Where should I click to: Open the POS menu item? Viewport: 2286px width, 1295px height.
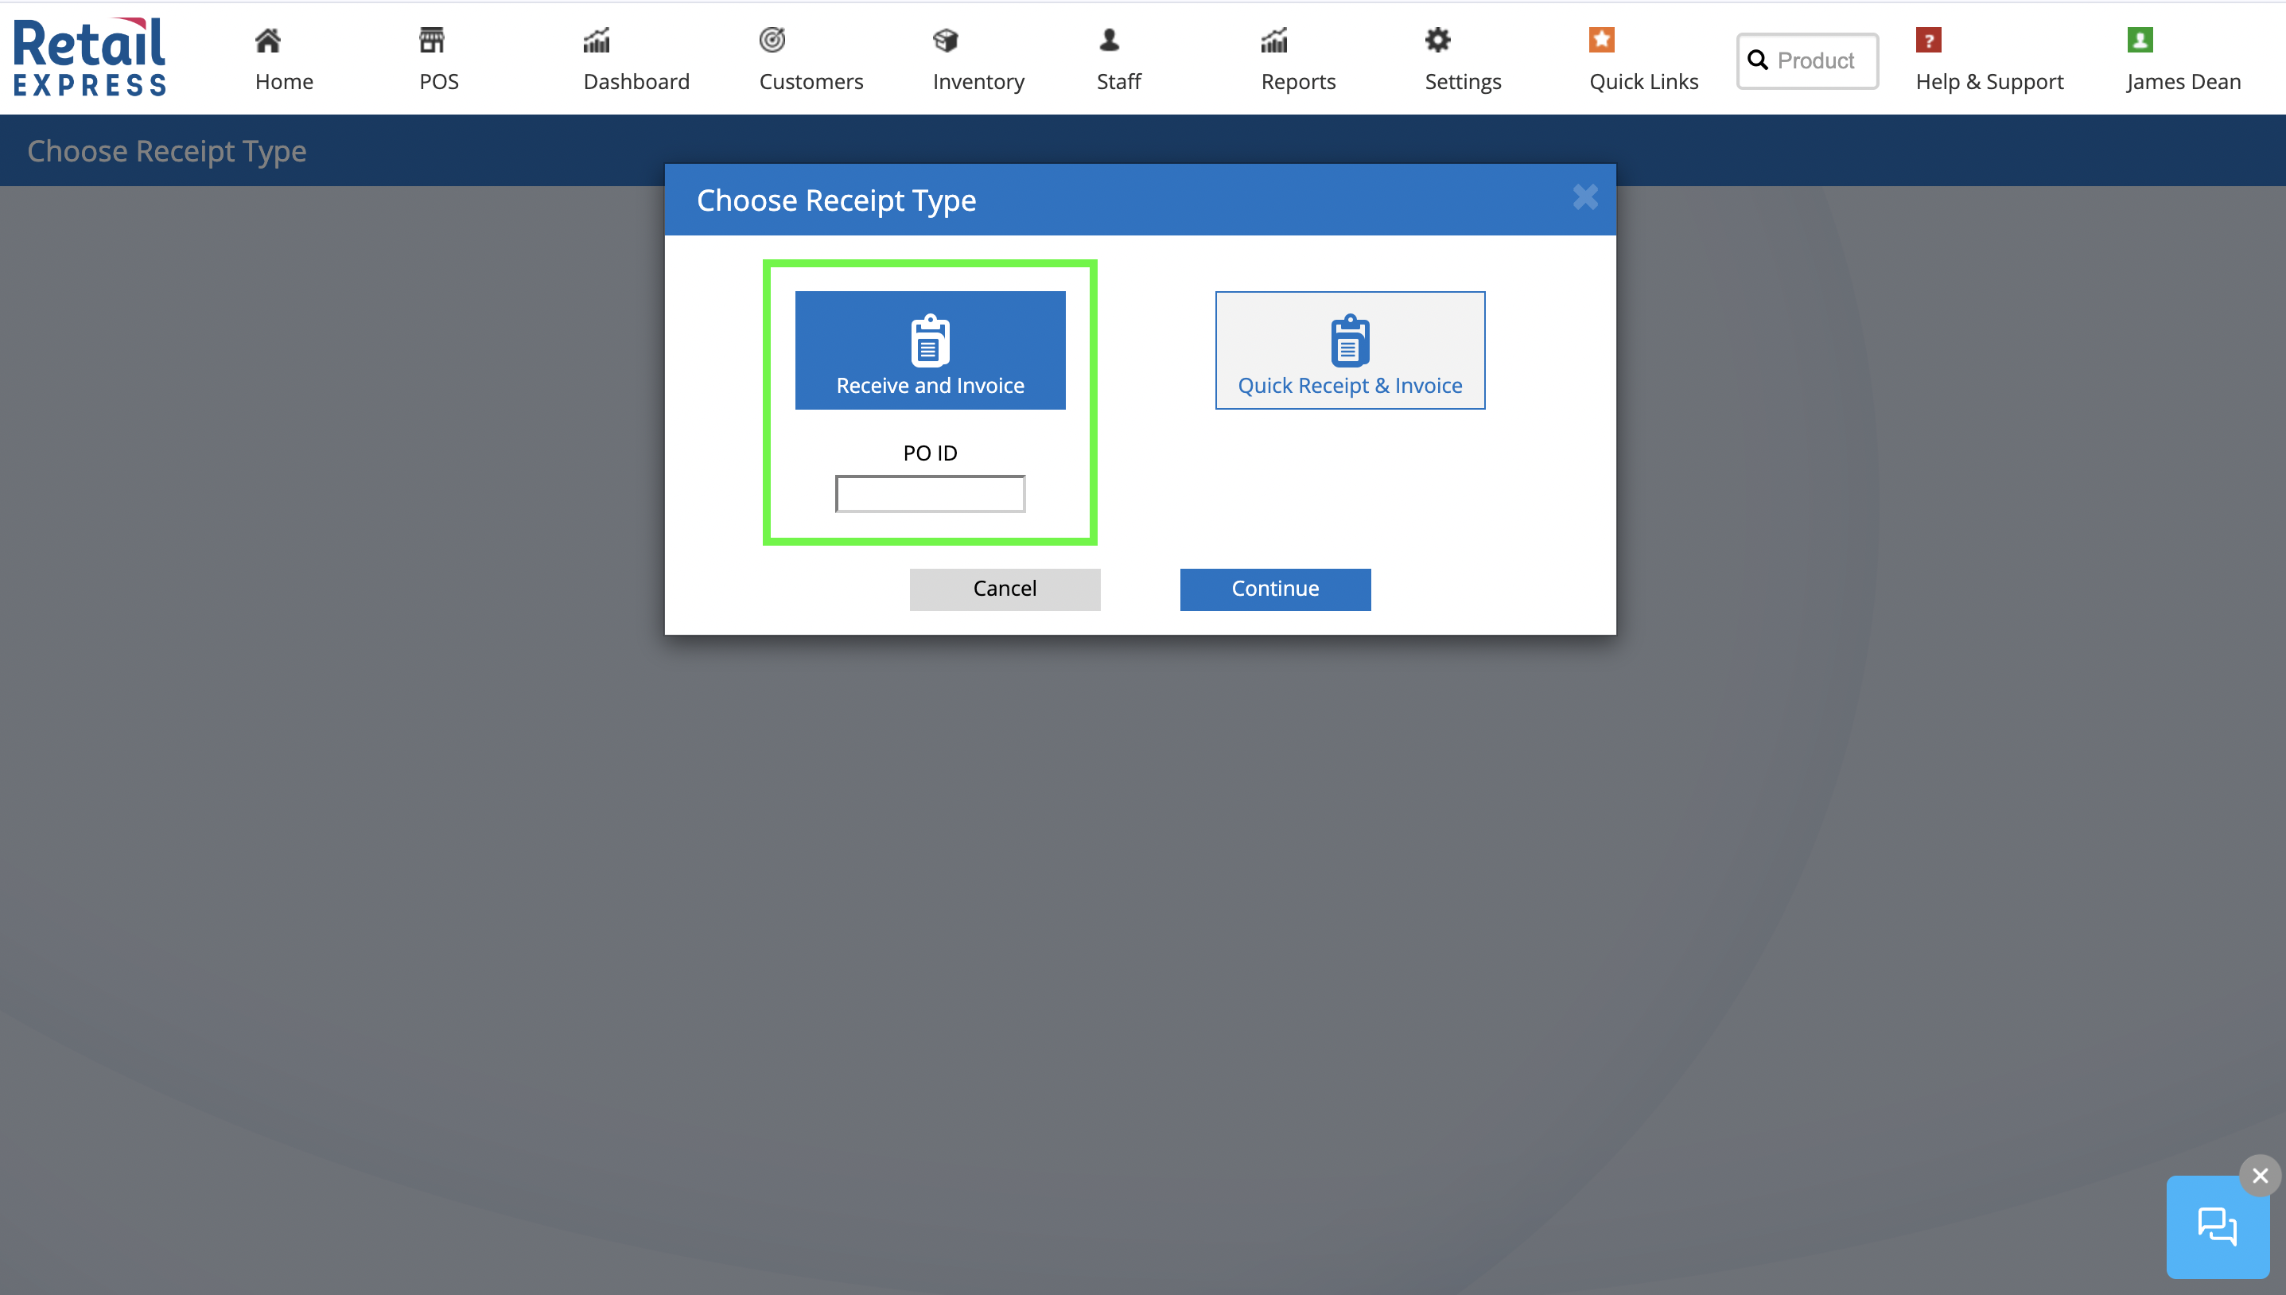click(439, 82)
